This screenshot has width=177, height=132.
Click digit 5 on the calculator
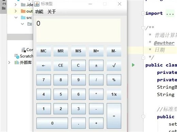tap(61, 94)
